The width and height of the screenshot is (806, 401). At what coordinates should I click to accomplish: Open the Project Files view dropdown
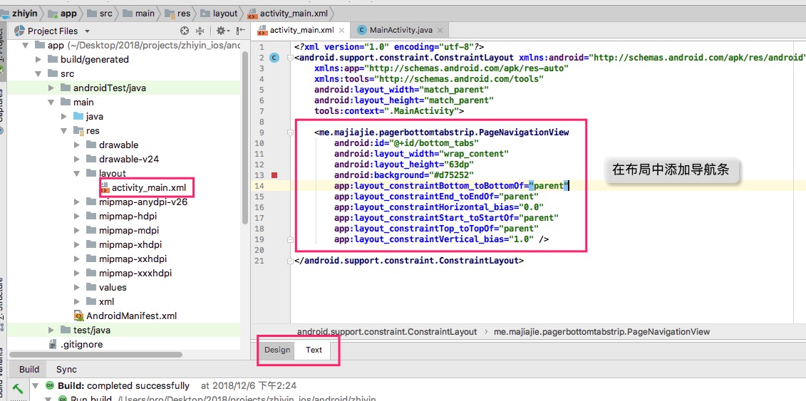87,31
